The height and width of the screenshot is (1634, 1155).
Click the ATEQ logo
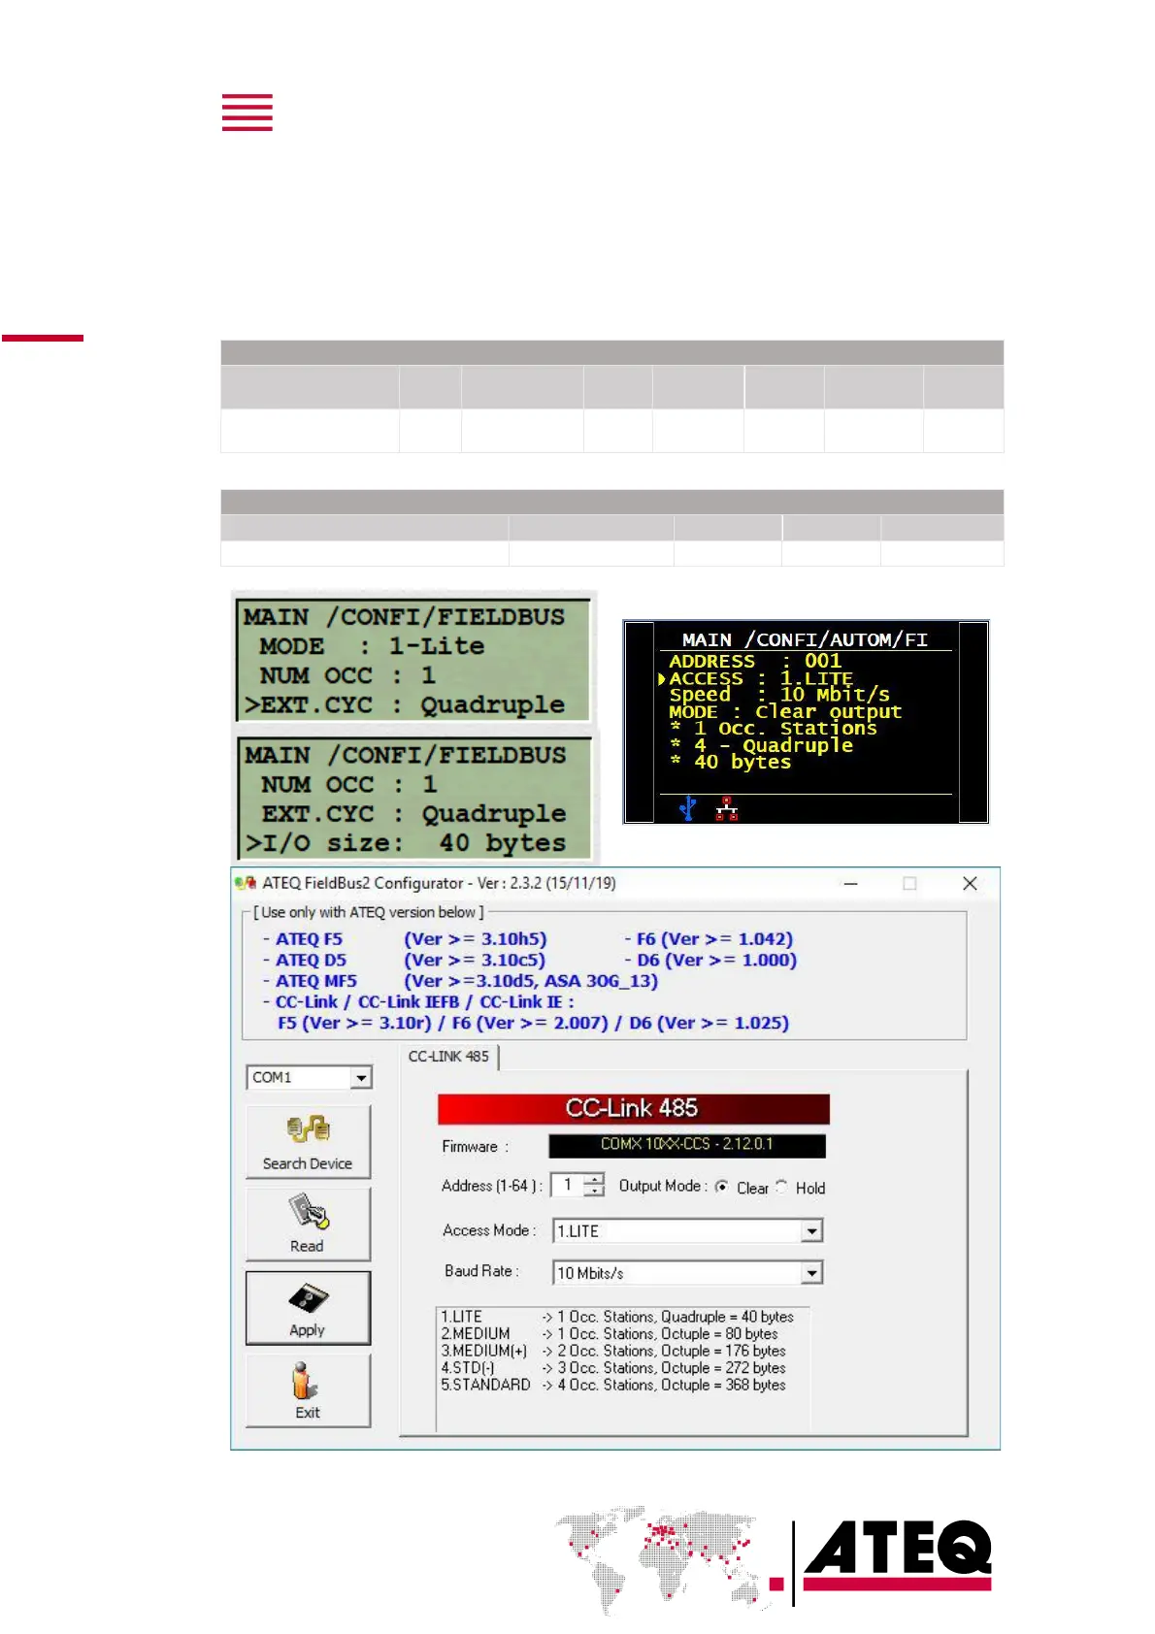[898, 1555]
